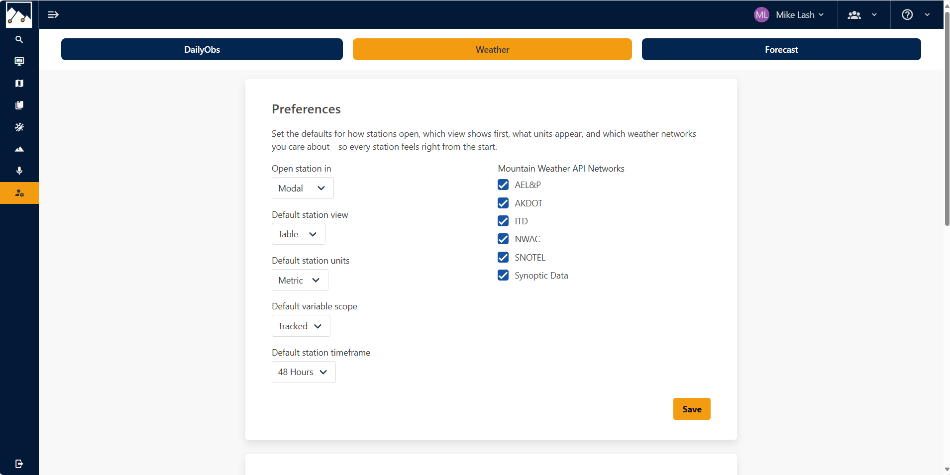This screenshot has width=950, height=475.
Task: Open the dashboard monitor icon
Action: [x=19, y=61]
